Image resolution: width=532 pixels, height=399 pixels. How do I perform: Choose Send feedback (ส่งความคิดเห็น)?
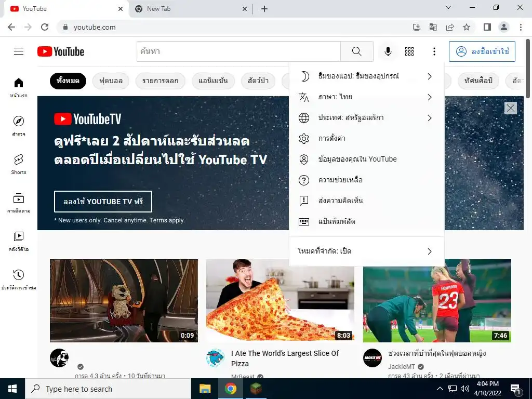tap(367, 201)
